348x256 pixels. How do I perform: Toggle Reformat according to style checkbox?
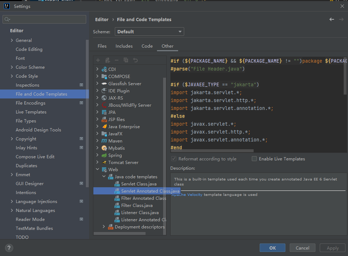coord(174,159)
